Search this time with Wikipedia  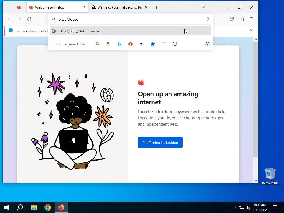(x=142, y=44)
